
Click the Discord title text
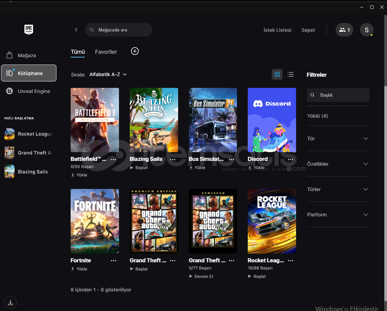(x=258, y=159)
